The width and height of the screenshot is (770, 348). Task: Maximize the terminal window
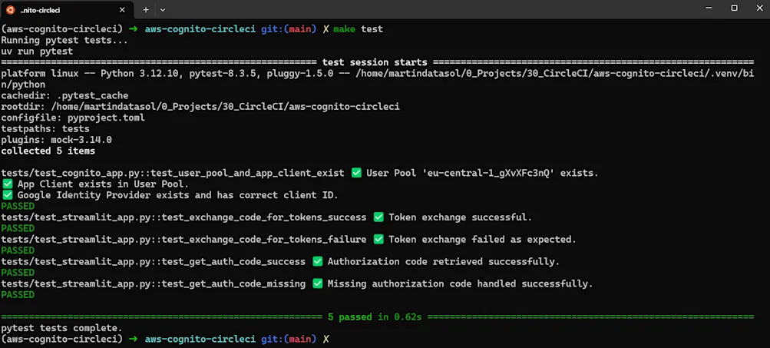[734, 8]
